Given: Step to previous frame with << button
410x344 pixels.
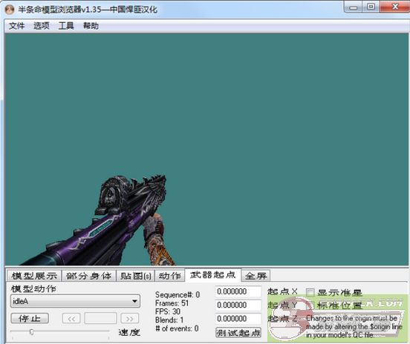Looking at the screenshot, I should click(71, 318).
